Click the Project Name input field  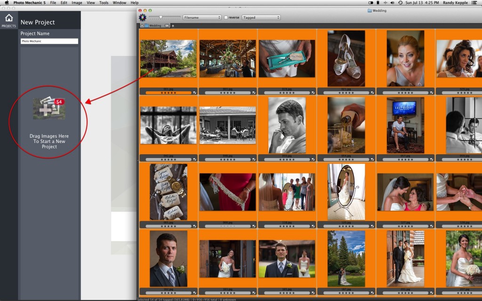click(49, 41)
